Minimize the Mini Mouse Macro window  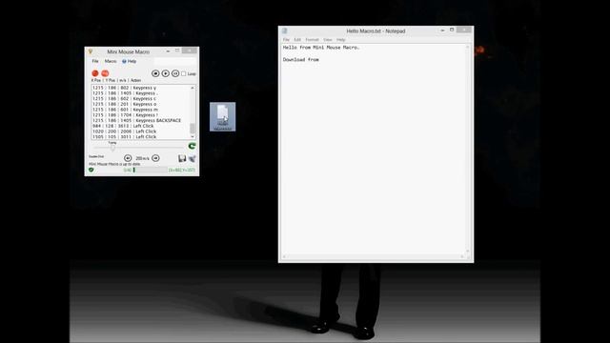pos(168,50)
